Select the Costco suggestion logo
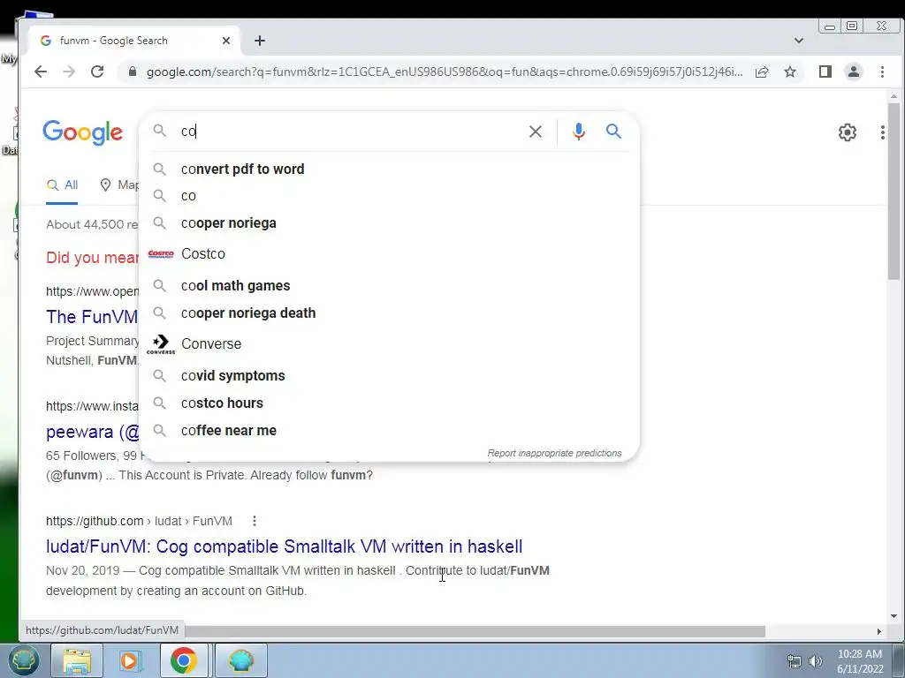905x678 pixels. pos(161,253)
